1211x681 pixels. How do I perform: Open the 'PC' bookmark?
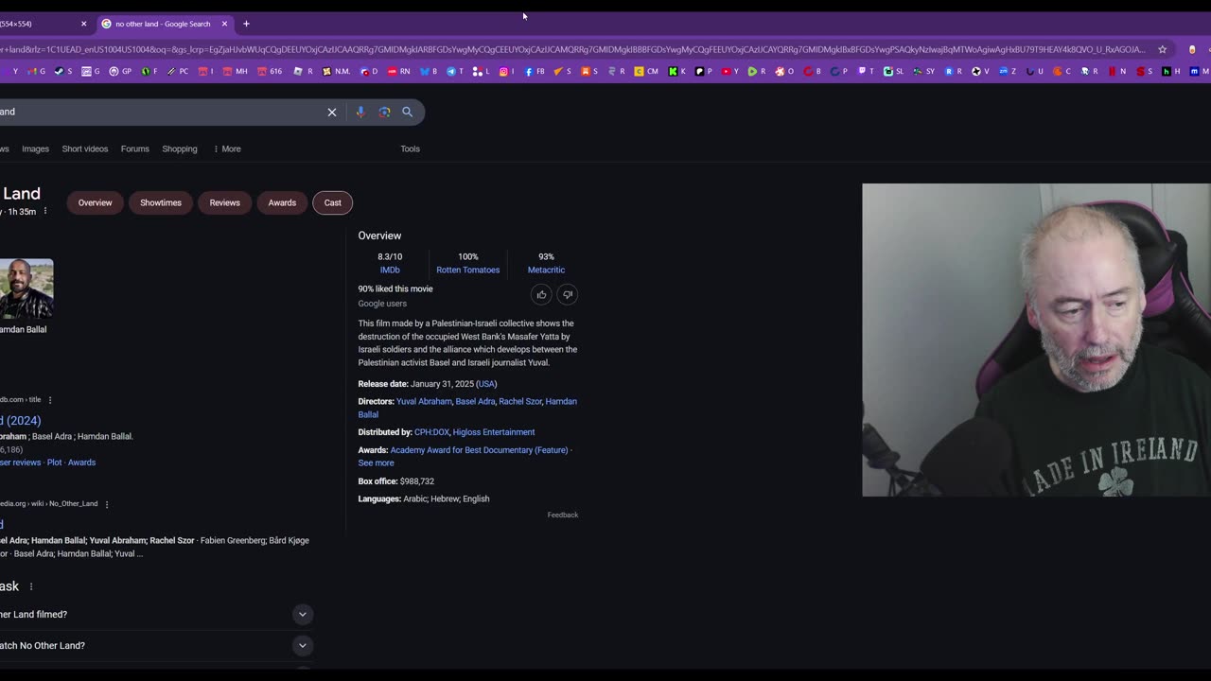pyautogui.click(x=178, y=71)
